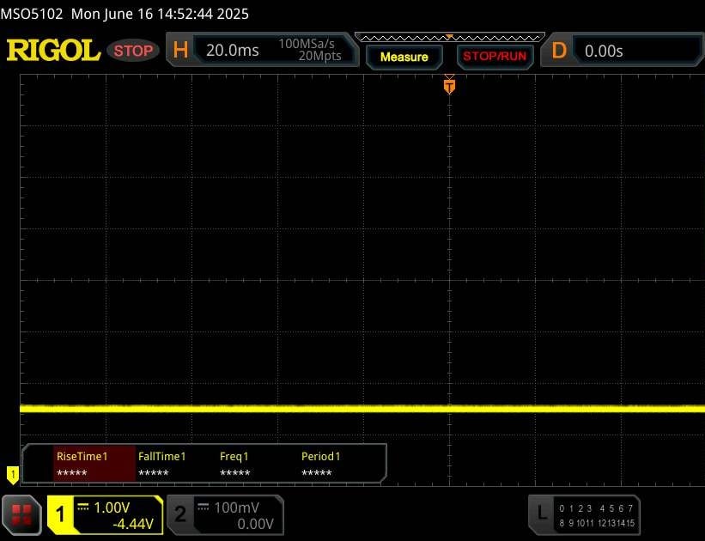Open the delay D label
Screen dimensions: 705x541
click(x=559, y=51)
